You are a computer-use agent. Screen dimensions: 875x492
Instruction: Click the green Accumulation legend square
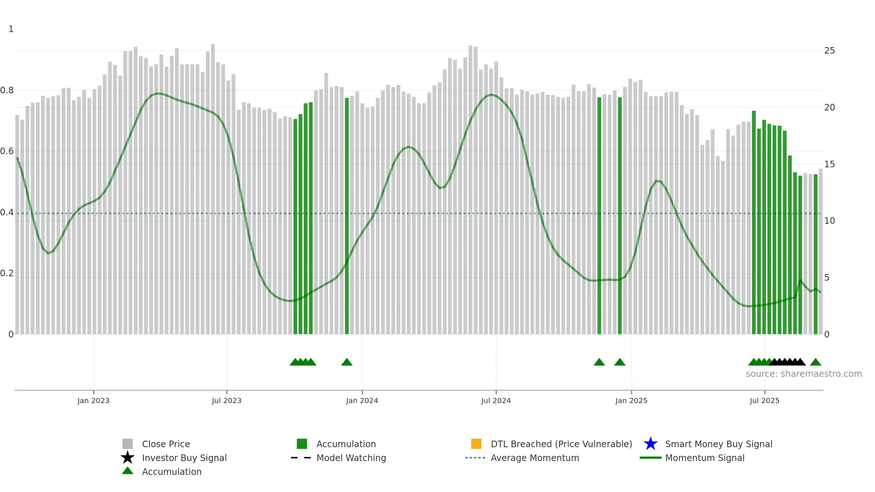(x=302, y=444)
